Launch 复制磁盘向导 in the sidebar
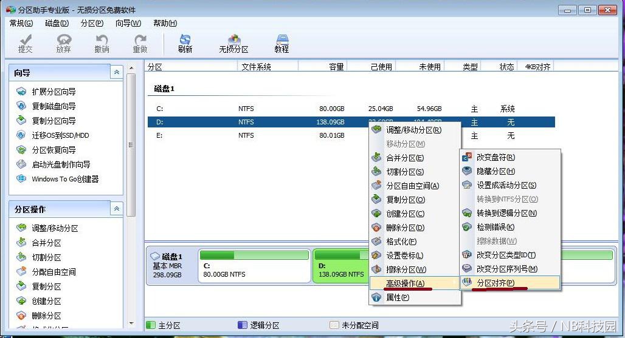Screen dimensions: 625x338 [46, 106]
